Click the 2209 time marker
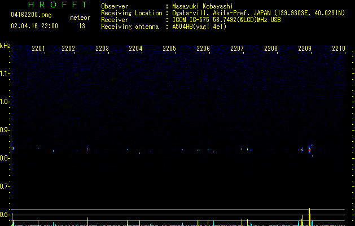Screen dimensions: 355x226 tap(305, 49)
